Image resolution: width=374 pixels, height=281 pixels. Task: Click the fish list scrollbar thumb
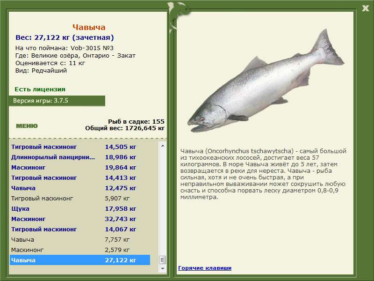pos(163,260)
